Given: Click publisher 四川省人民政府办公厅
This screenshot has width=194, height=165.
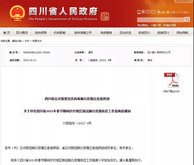Looking at the screenshot, I should click(x=159, y=52).
